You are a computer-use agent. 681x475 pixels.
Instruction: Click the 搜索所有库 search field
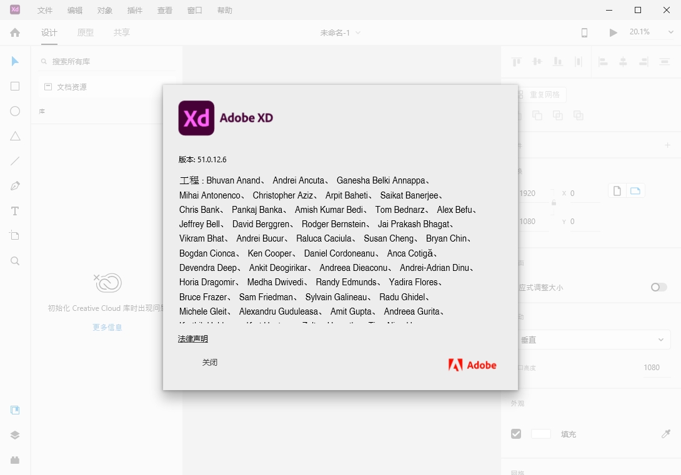tap(107, 62)
